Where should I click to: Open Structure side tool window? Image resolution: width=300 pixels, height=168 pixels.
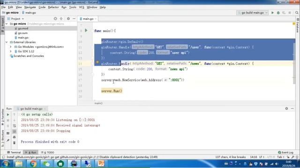point(2,138)
